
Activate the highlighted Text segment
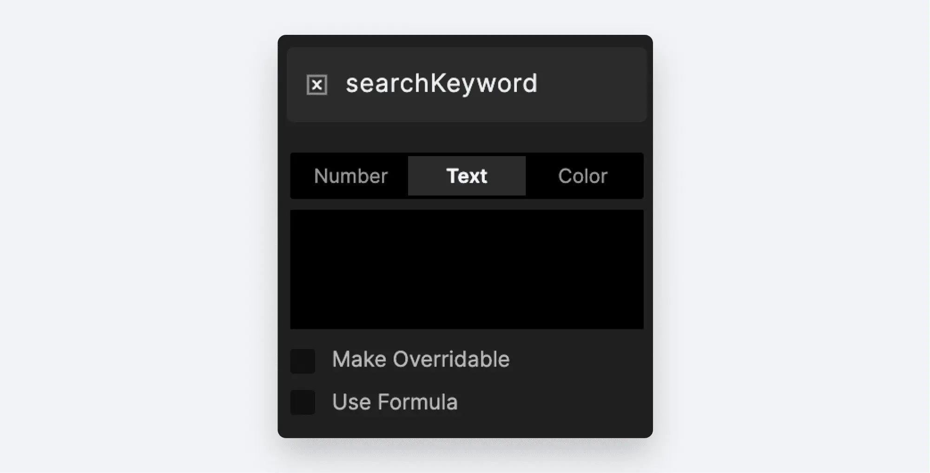tap(467, 176)
